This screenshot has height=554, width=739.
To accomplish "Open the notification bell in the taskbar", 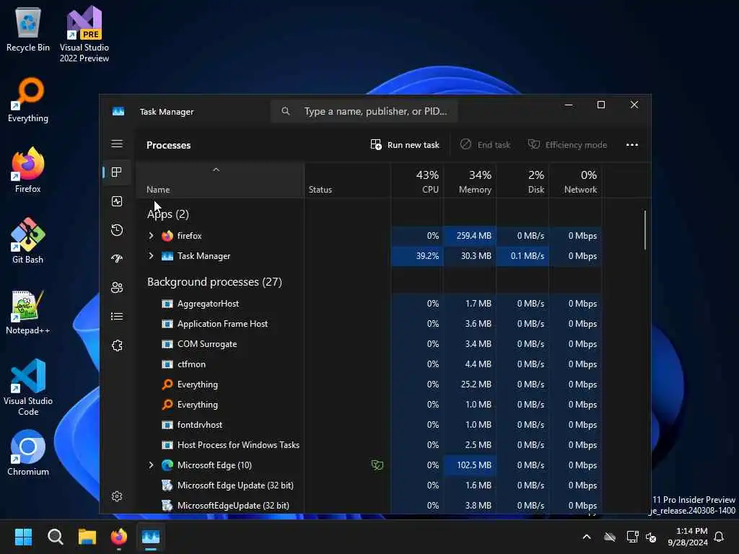I will pyautogui.click(x=720, y=537).
